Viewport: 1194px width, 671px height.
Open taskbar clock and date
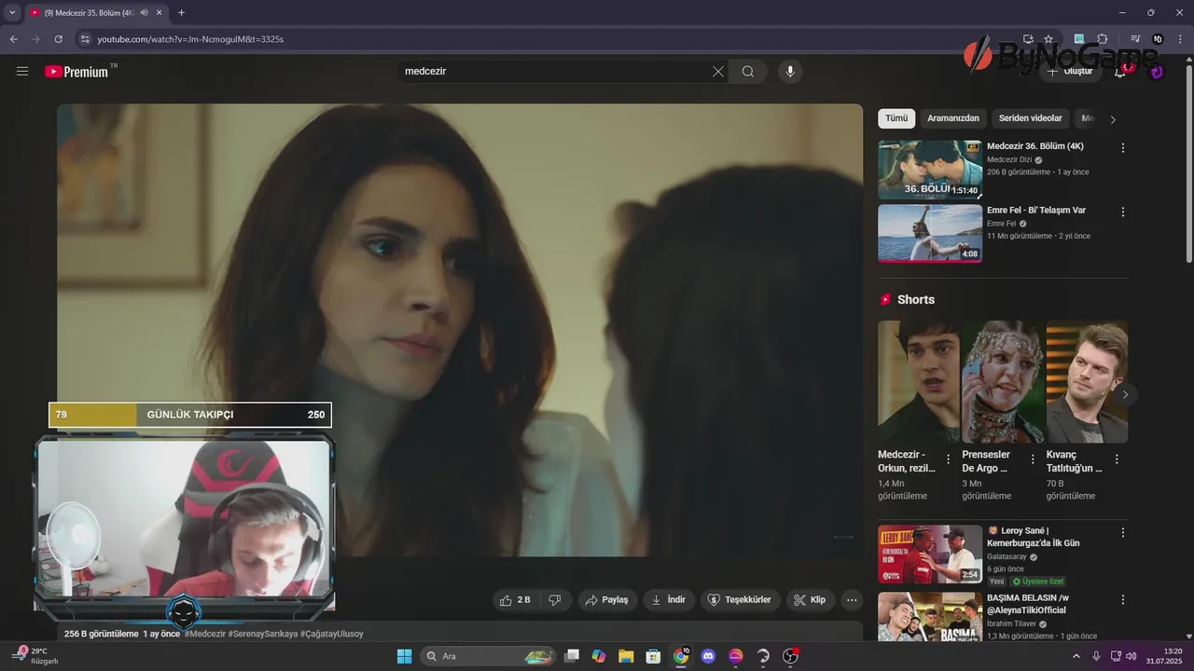click(1166, 656)
